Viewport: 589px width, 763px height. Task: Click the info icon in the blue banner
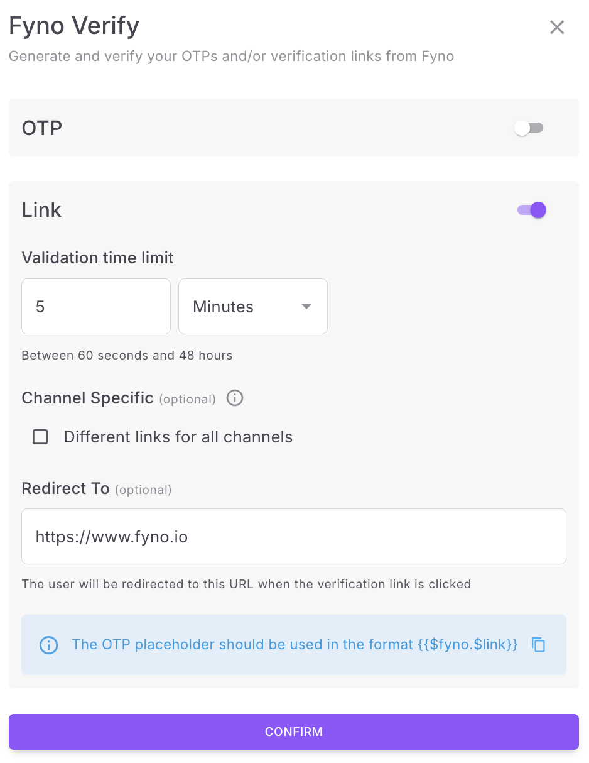click(x=48, y=645)
